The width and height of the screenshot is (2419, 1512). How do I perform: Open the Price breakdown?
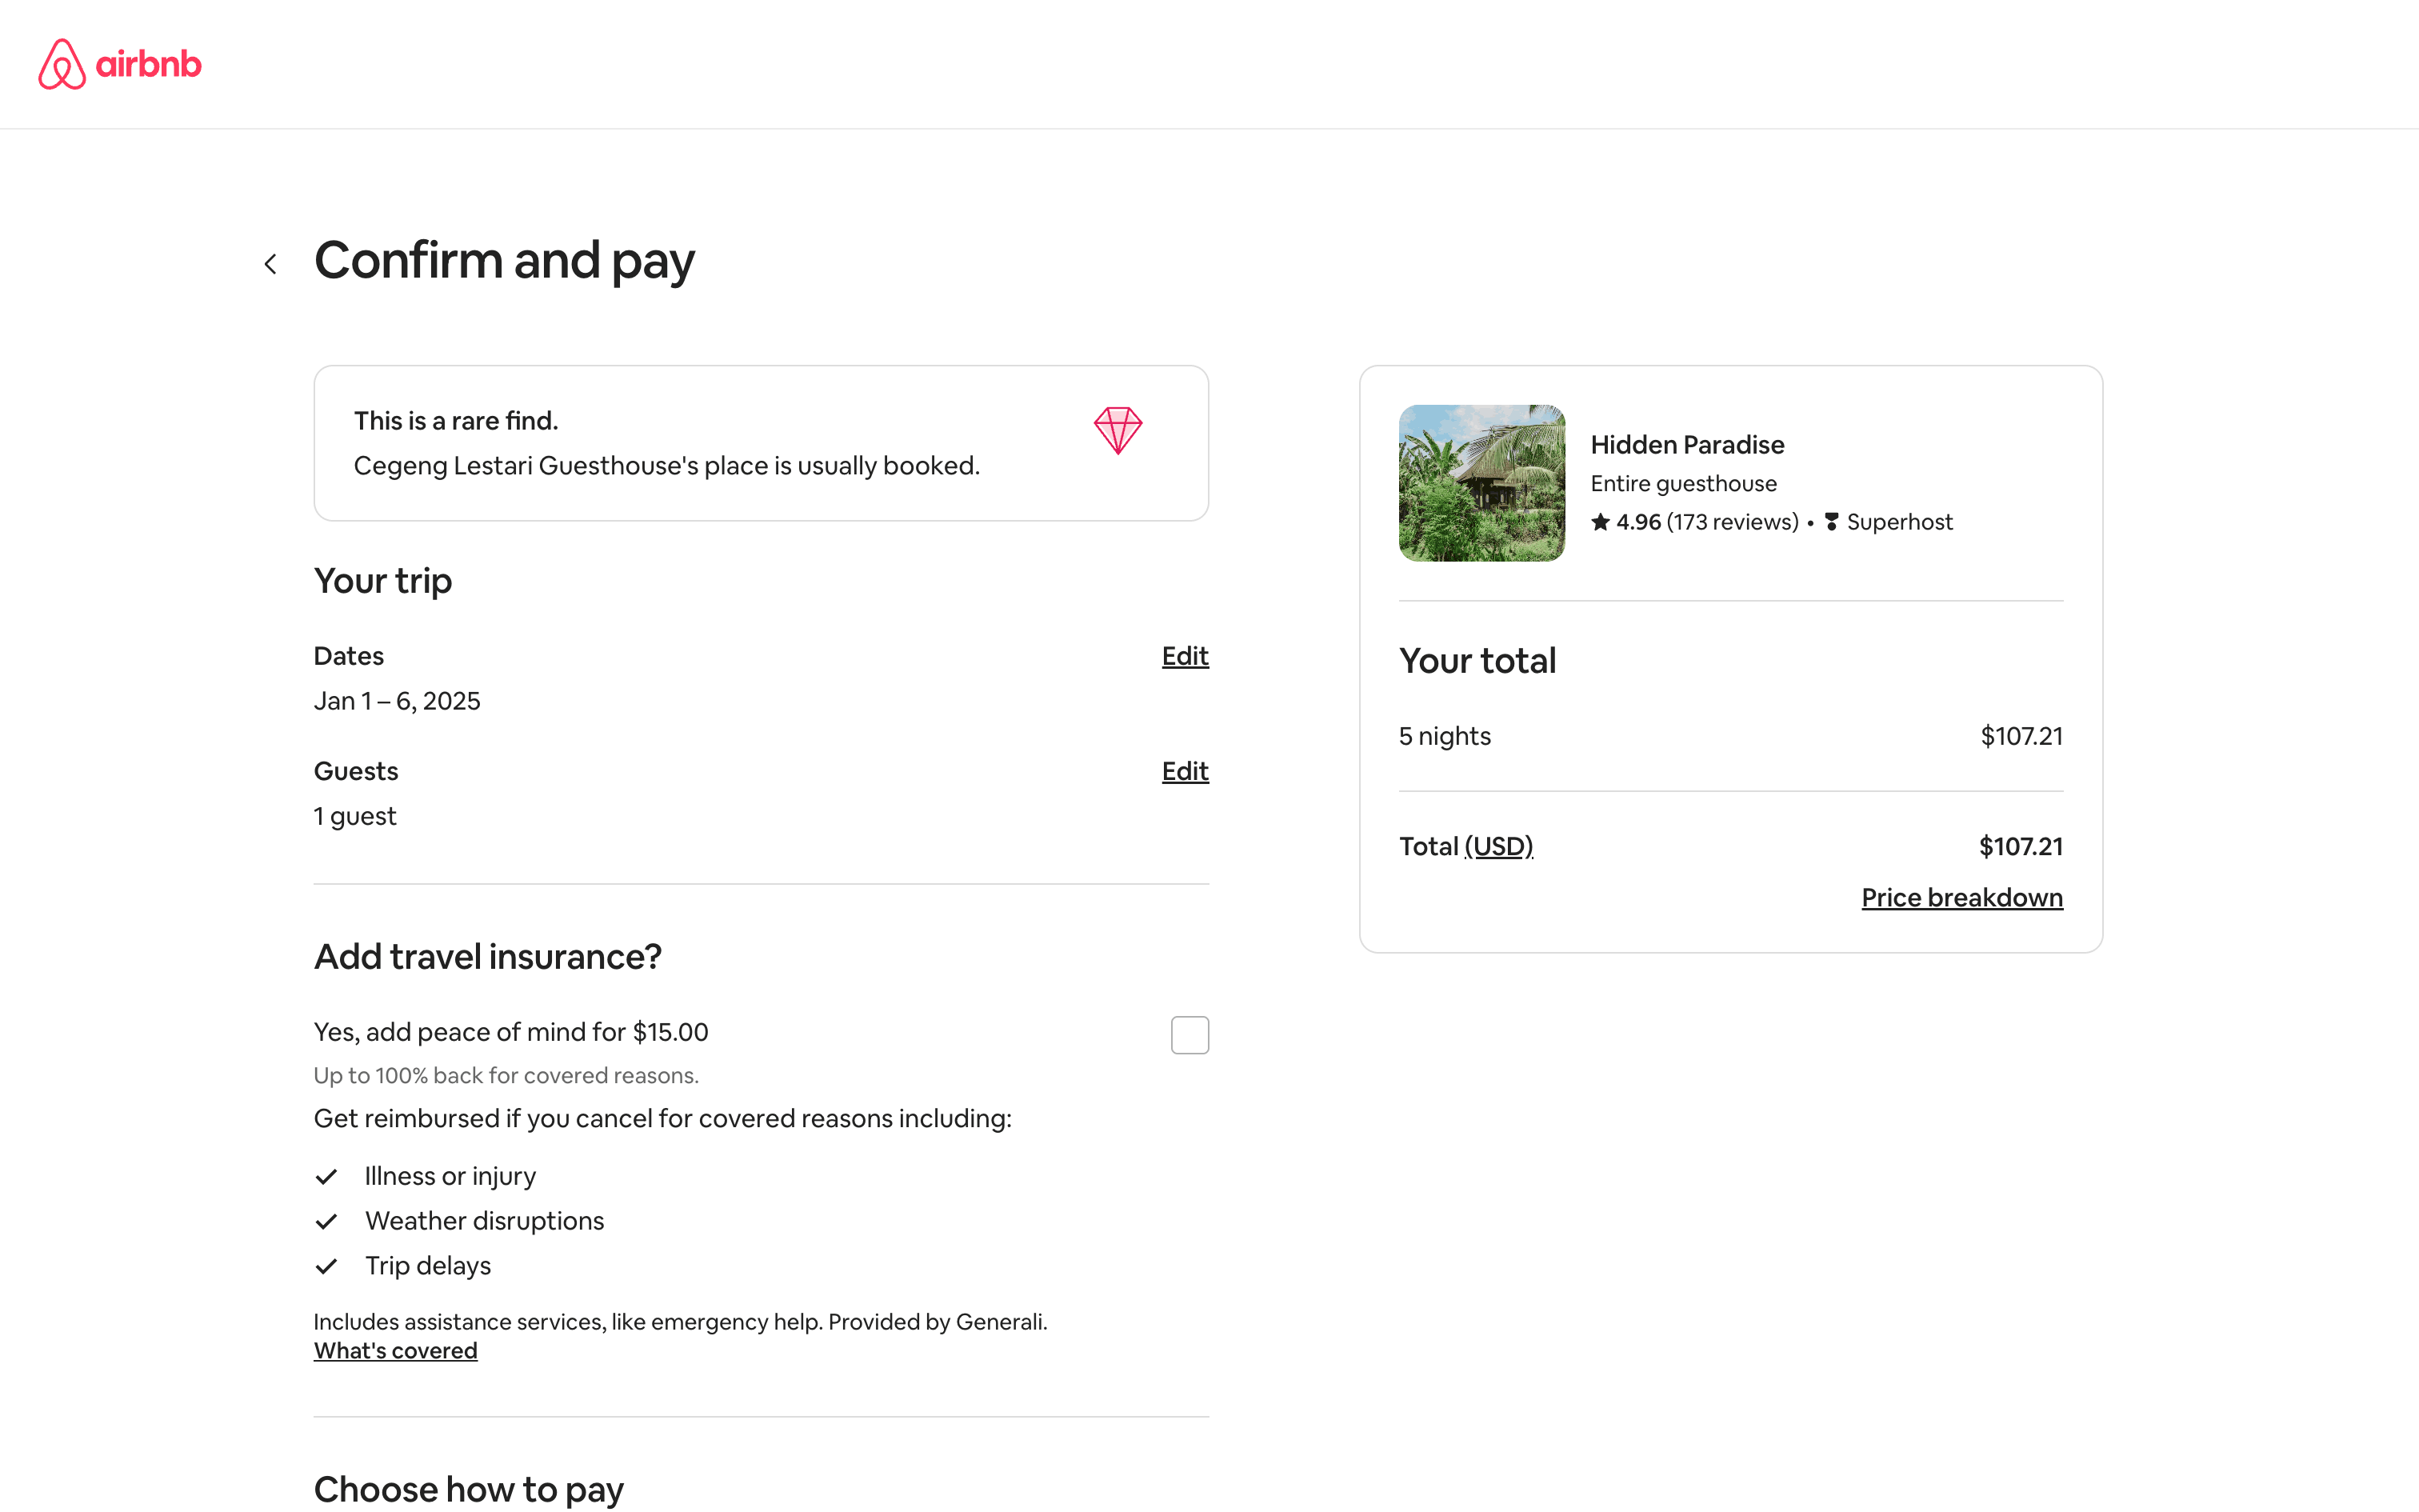pos(1961,897)
